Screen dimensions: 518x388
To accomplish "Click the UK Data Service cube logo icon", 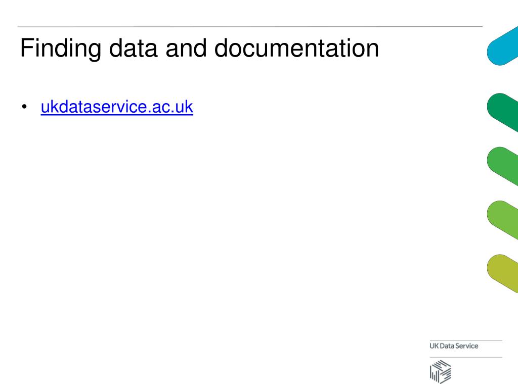I will pos(440,373).
